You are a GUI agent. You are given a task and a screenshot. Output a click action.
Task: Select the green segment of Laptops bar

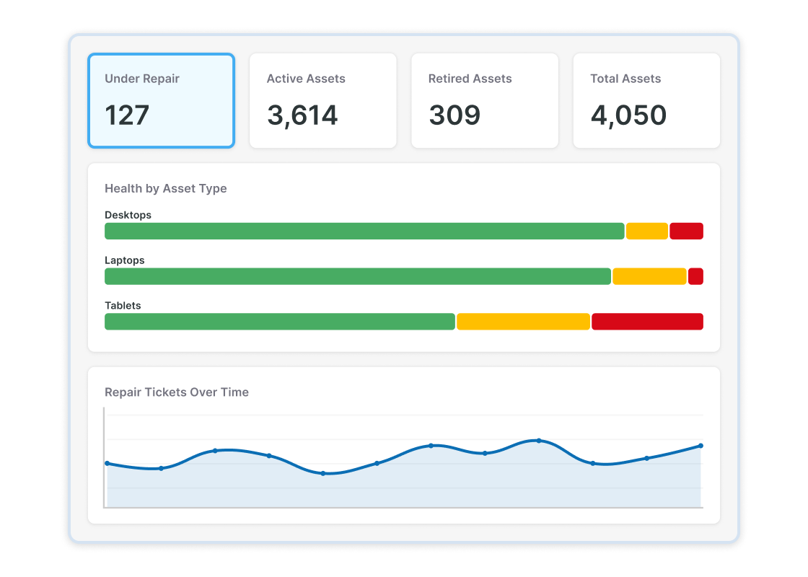(x=357, y=276)
